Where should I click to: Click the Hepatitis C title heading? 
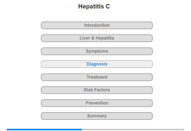click(x=94, y=7)
